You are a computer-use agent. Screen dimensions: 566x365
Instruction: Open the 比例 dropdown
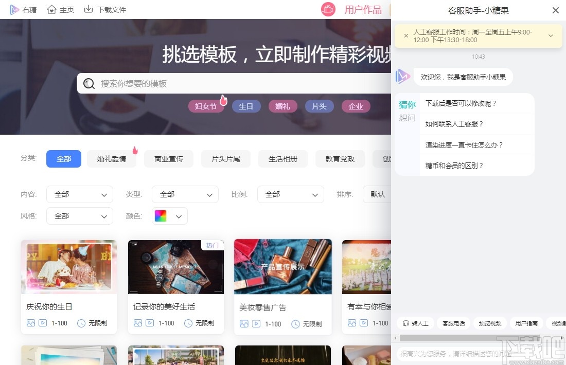click(291, 194)
